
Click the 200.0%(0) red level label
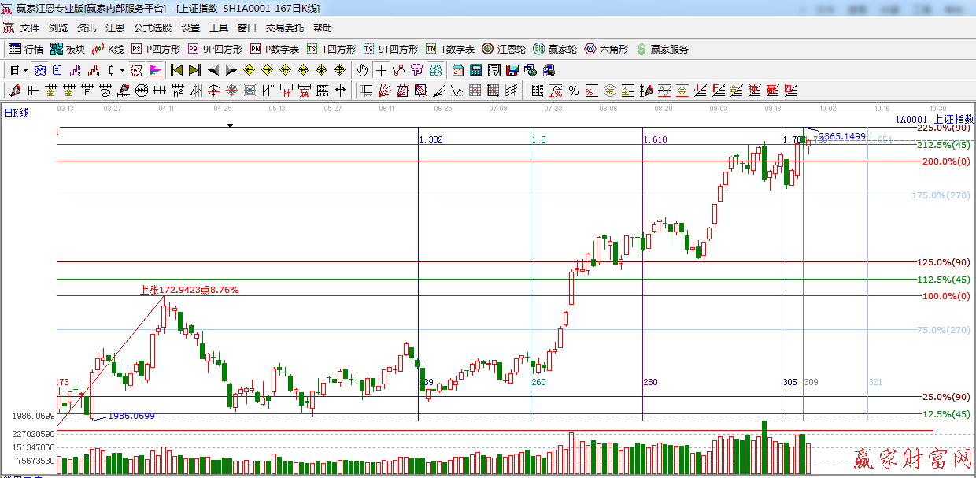[x=948, y=161]
